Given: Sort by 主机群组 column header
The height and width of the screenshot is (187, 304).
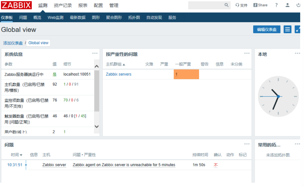Looking at the screenshot, I should (x=115, y=64).
